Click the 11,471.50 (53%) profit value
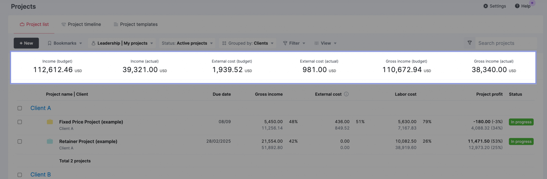The height and width of the screenshot is (179, 547). [x=485, y=141]
